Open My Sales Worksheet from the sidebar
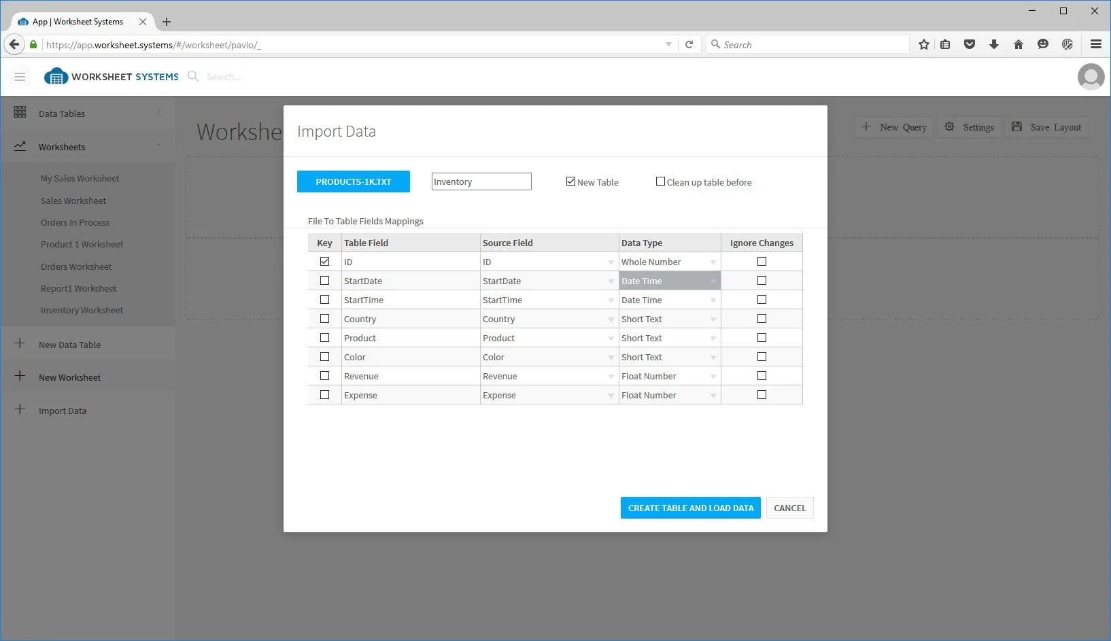 tap(80, 179)
